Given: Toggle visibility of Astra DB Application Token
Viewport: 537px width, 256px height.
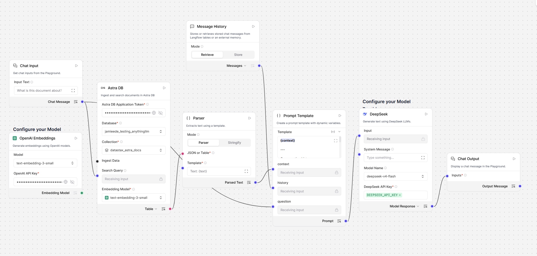Looking at the screenshot, I should coord(161,113).
